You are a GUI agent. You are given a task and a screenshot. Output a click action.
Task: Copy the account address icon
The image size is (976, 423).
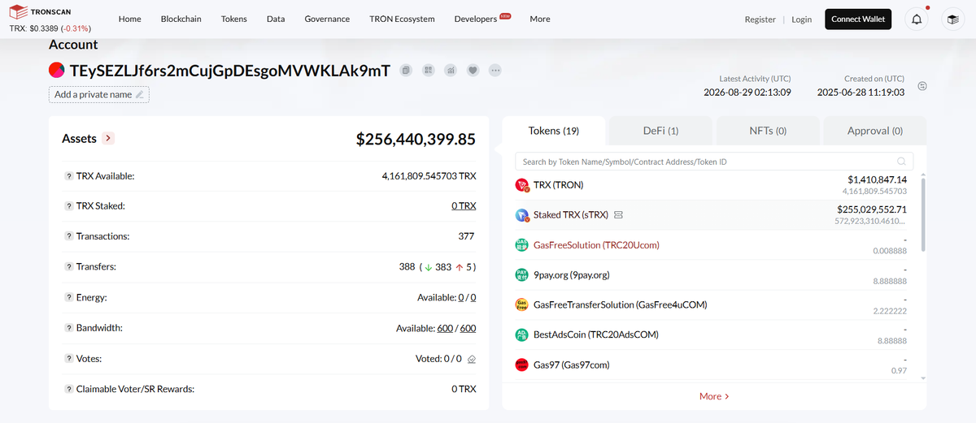point(406,71)
